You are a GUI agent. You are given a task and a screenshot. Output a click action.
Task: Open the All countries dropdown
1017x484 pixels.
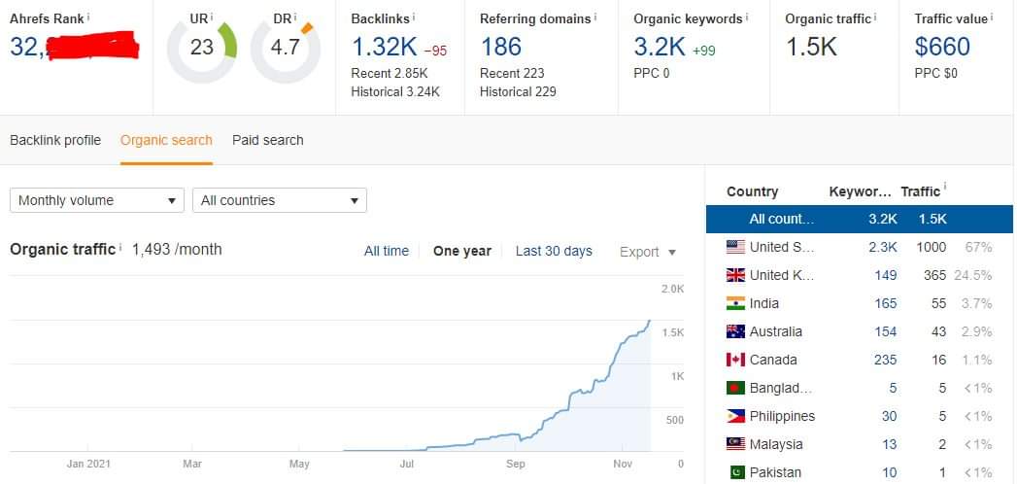pyautogui.click(x=280, y=200)
